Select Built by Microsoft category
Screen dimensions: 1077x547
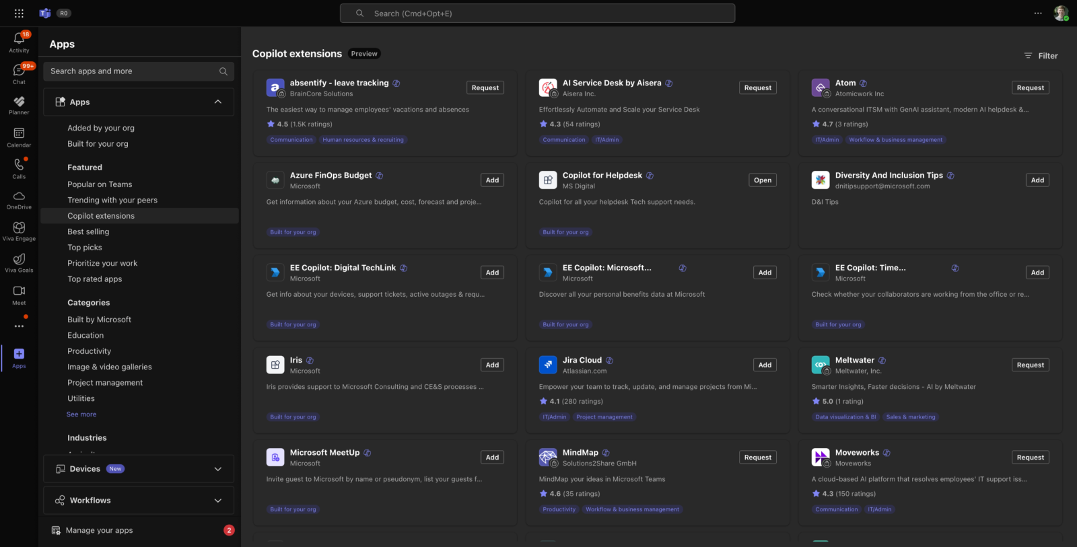pos(100,320)
